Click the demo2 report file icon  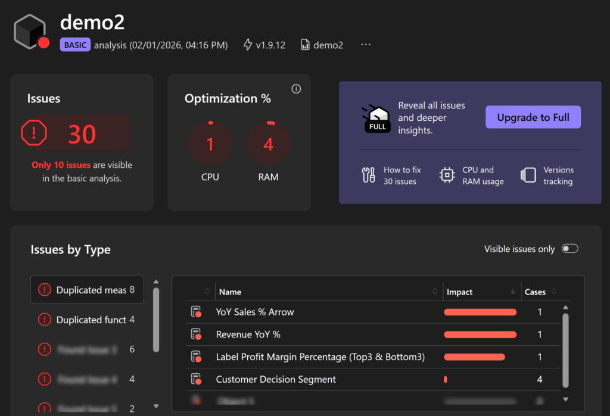(305, 45)
